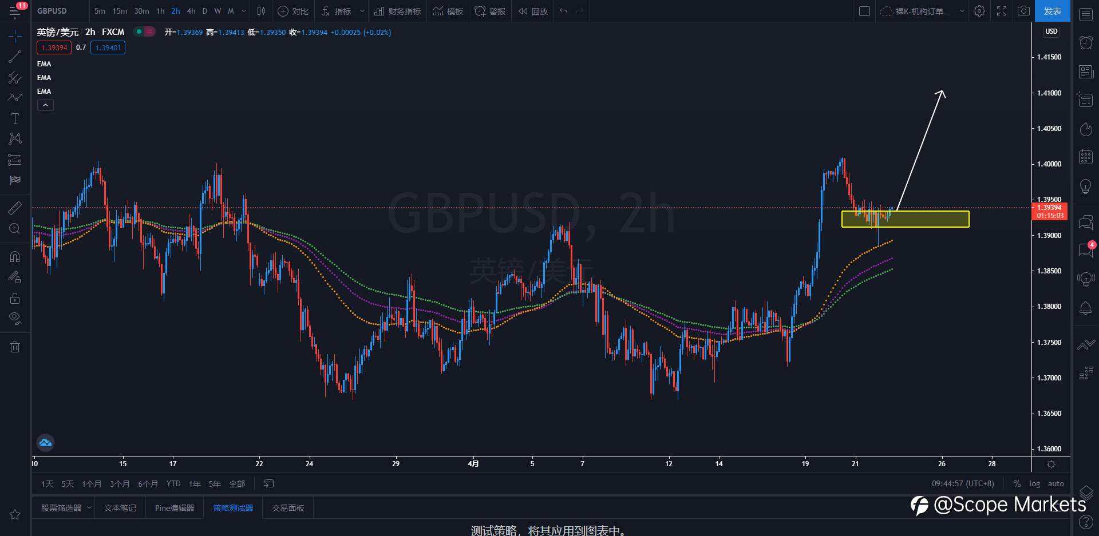The height and width of the screenshot is (536, 1099).
Task: Toggle magnet mode for drawings
Action: (x=15, y=256)
